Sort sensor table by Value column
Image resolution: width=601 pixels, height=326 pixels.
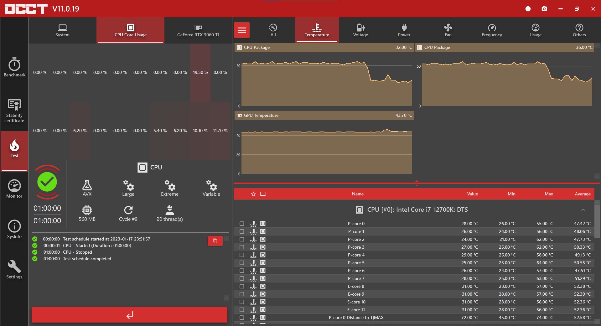tap(472, 194)
